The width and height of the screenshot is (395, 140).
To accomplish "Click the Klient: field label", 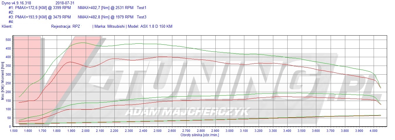I will pyautogui.click(x=7, y=27).
